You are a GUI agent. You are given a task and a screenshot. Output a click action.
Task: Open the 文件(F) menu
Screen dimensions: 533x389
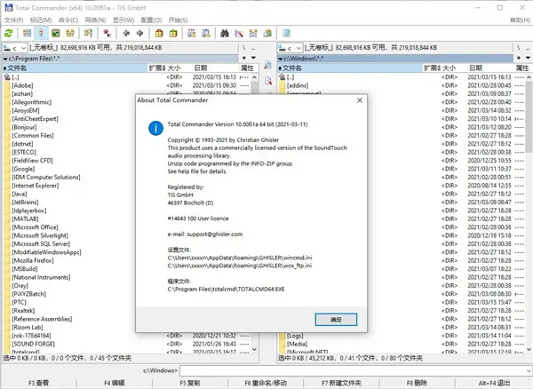point(16,17)
